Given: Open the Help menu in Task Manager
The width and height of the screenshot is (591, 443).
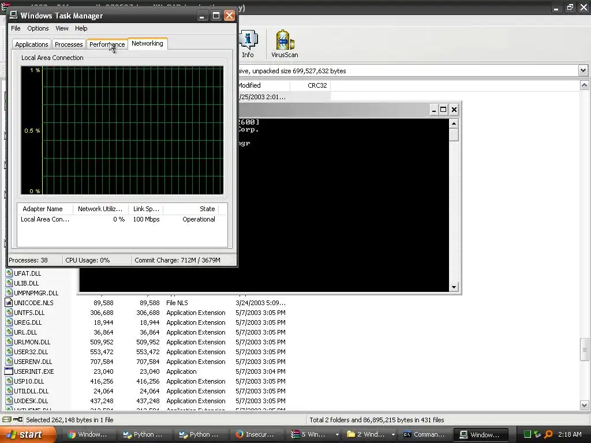Looking at the screenshot, I should click(81, 28).
